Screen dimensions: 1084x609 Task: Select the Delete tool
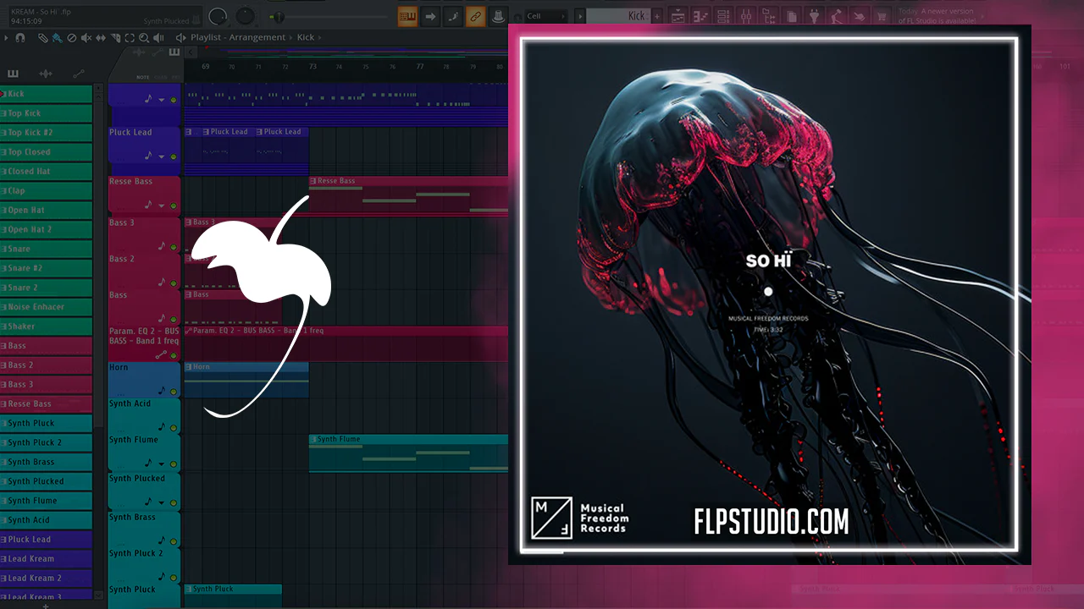click(x=72, y=38)
